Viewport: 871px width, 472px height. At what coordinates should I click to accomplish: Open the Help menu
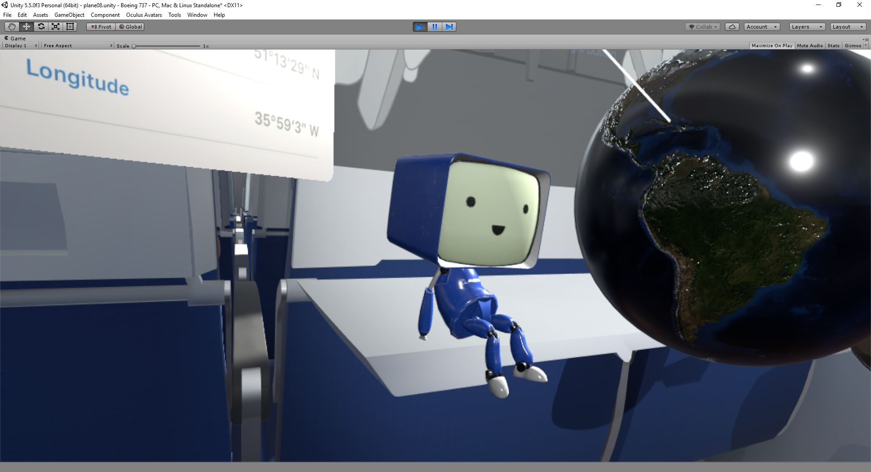click(x=219, y=15)
